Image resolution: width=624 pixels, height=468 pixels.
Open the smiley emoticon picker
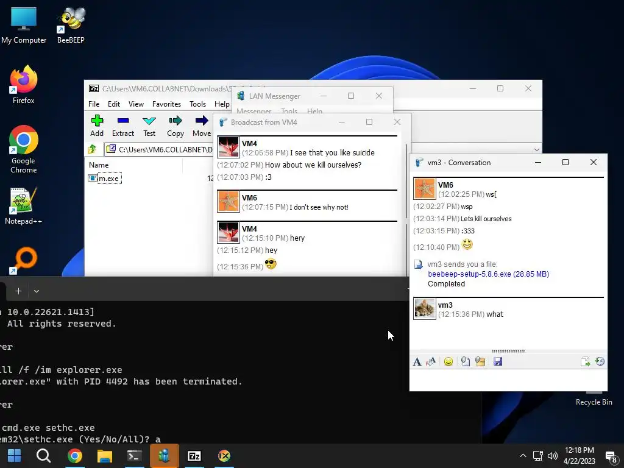point(448,361)
